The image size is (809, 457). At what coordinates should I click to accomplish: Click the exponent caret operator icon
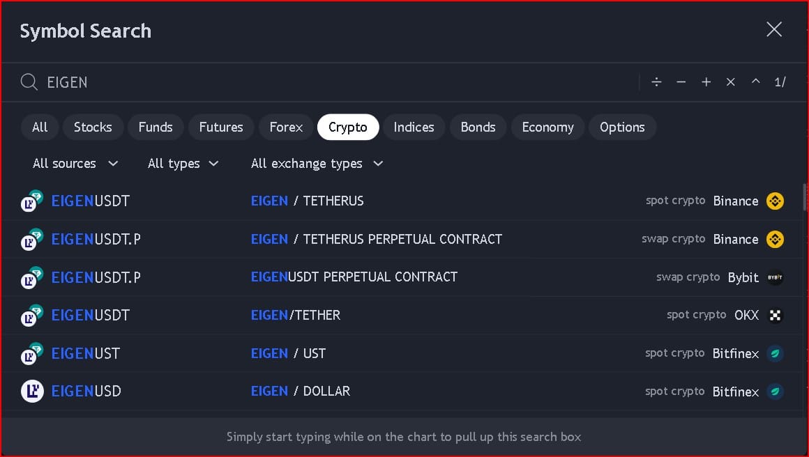tap(756, 82)
